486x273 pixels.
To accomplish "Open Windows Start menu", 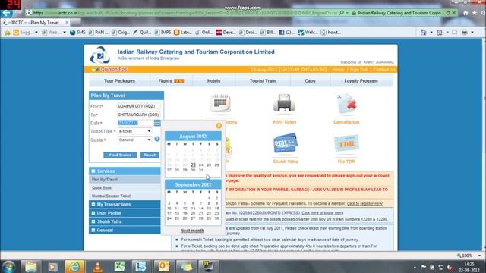I will [8, 266].
